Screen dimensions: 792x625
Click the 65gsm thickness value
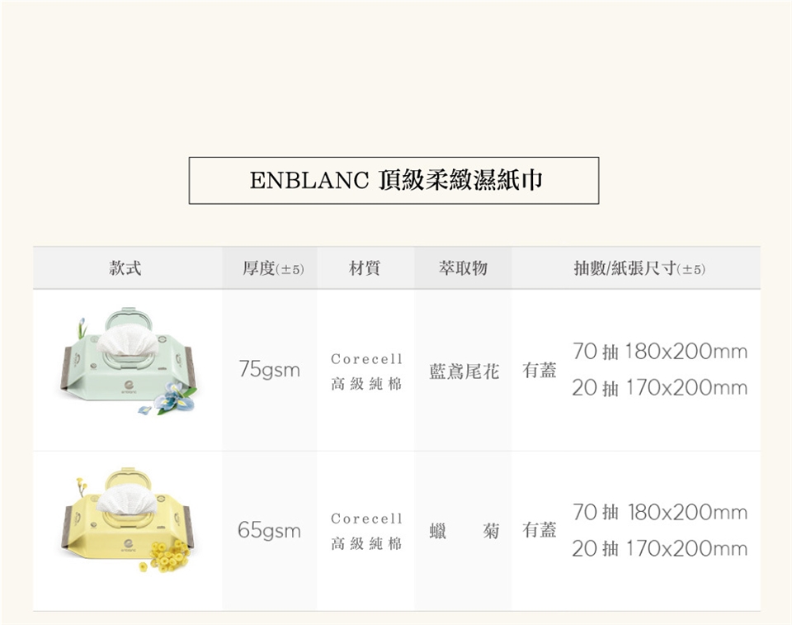(269, 530)
